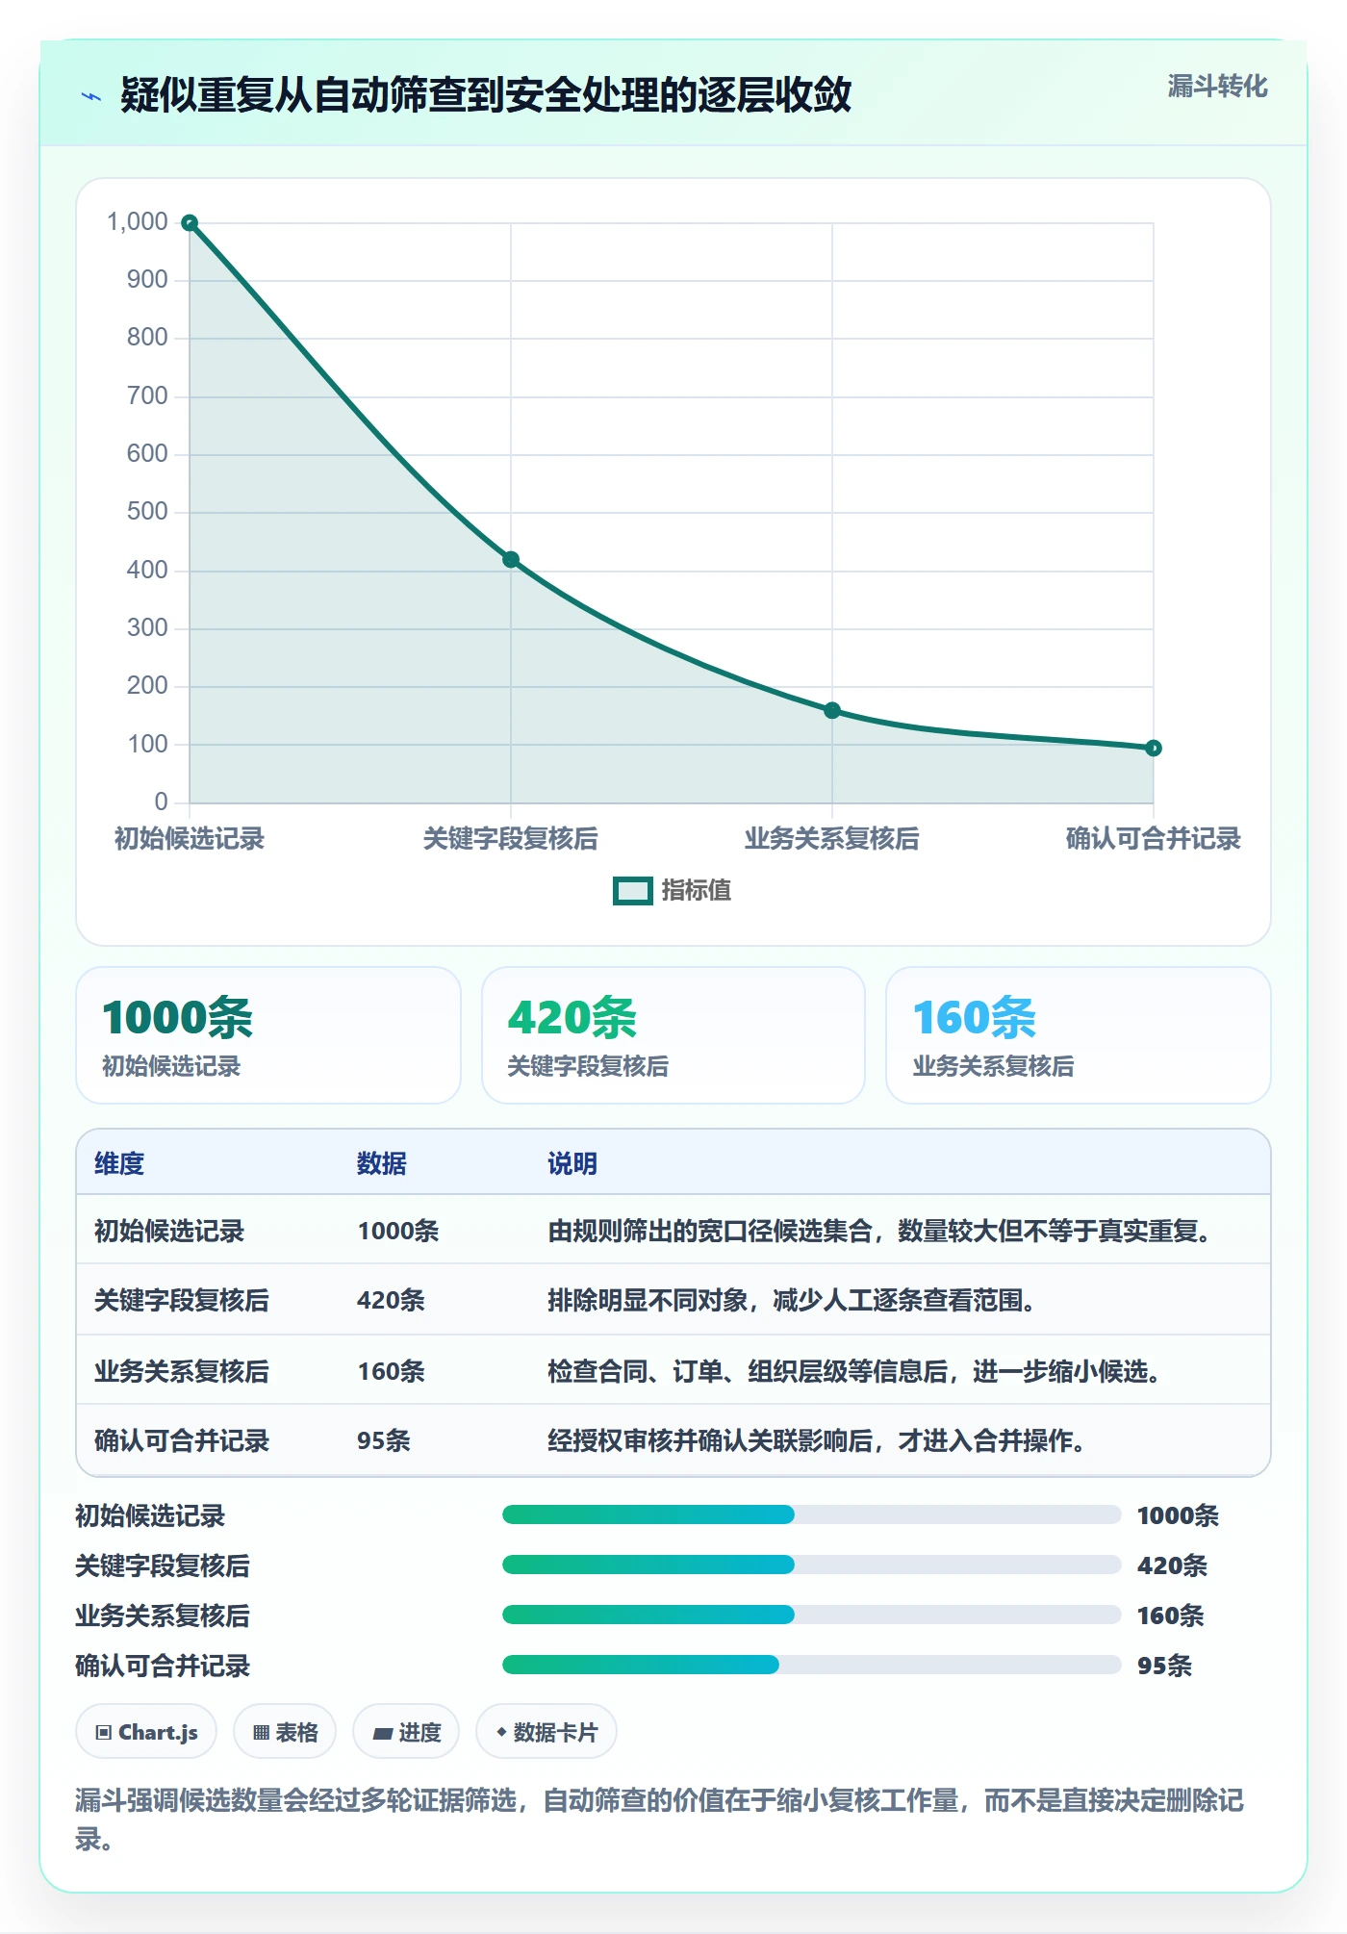Click the Chart.js tag chip
The height and width of the screenshot is (1934, 1347).
pos(146,1732)
